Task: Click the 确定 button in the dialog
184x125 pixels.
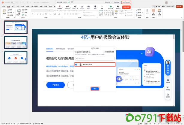Action: 95,89
